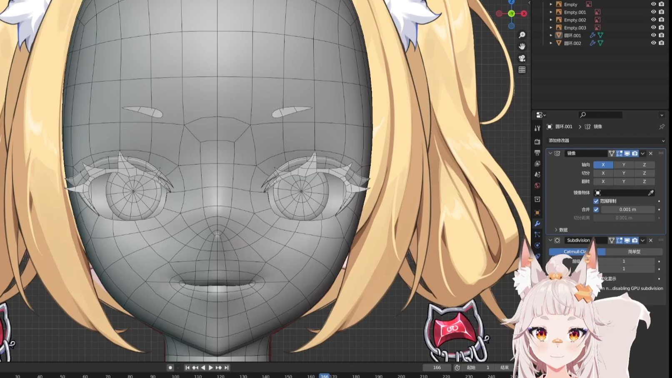Open the 添加修改器 add modifier dropdown
Image resolution: width=672 pixels, height=378 pixels.
[x=606, y=140]
